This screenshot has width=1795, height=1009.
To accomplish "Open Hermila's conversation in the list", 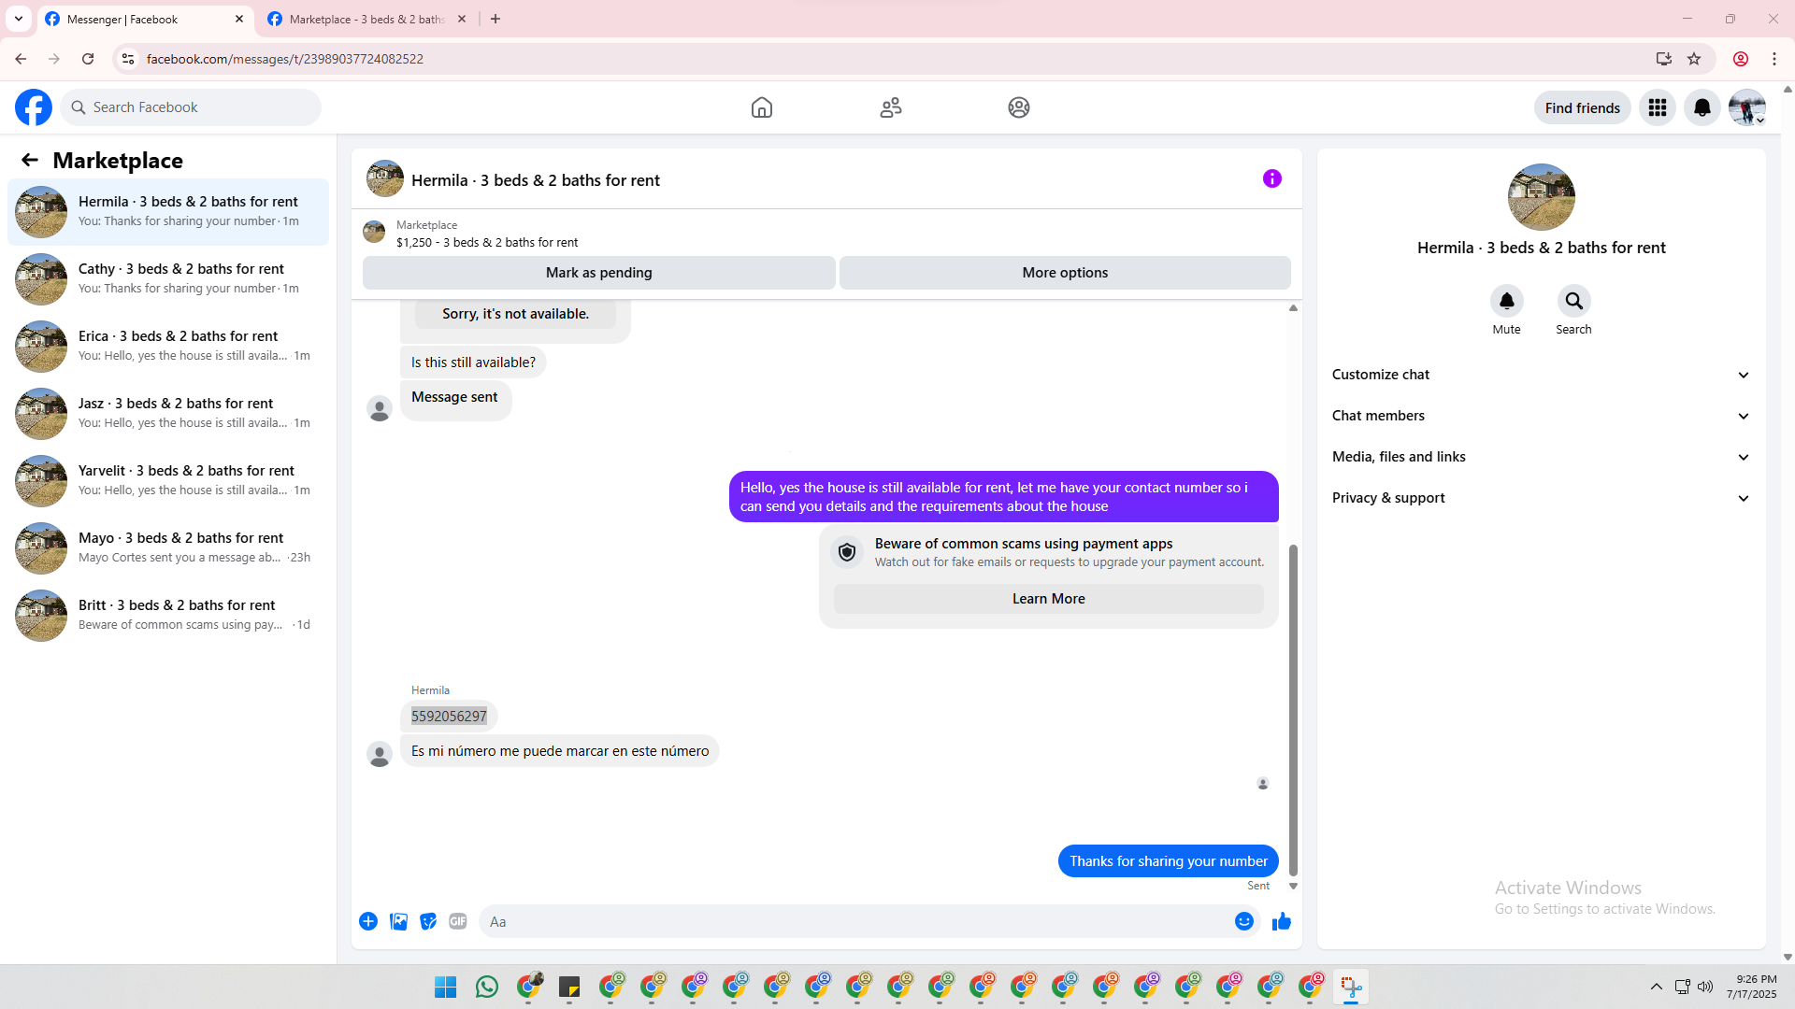I will point(168,212).
